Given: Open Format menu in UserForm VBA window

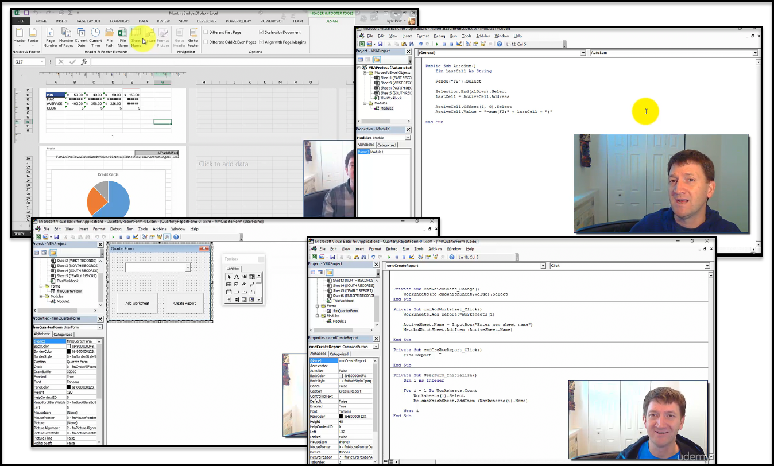Looking at the screenshot, I should pos(99,229).
